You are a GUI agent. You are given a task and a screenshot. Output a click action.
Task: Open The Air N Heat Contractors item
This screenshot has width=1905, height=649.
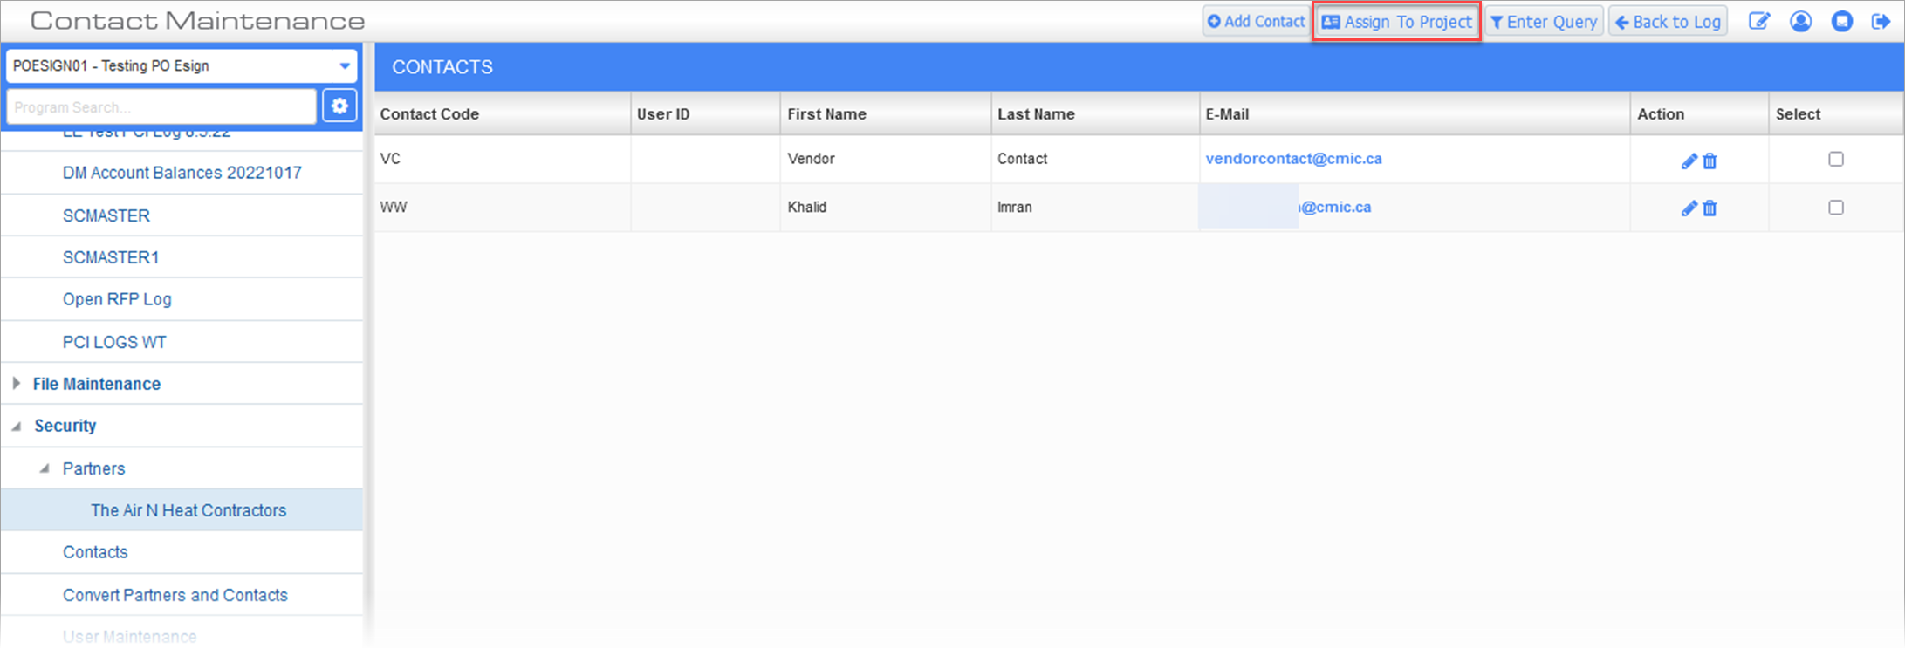(x=188, y=510)
